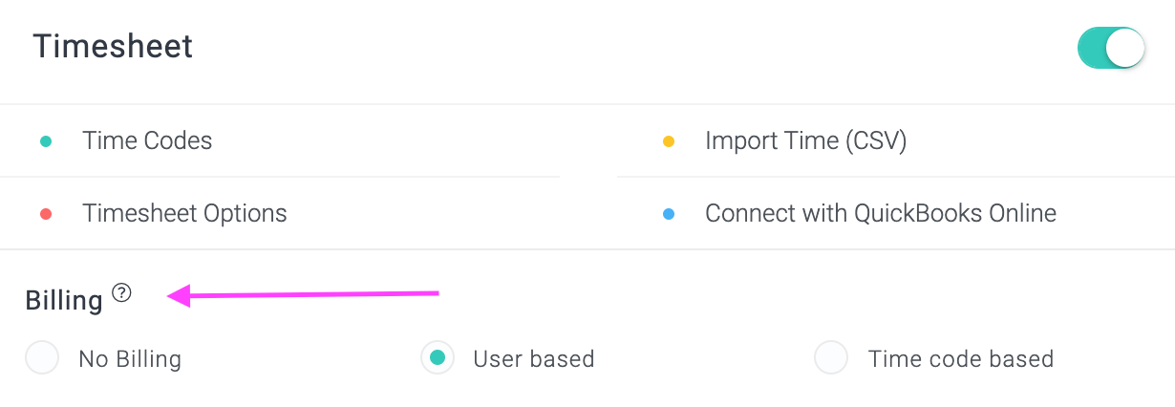Click the Timesheet section heading
1175x407 pixels.
pos(113,47)
